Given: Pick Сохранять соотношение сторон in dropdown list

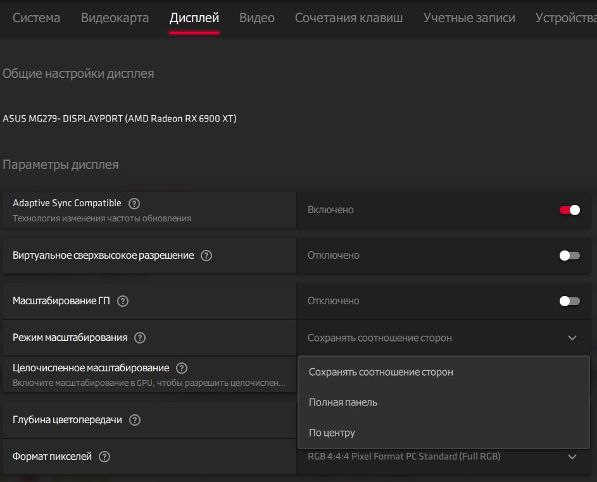Looking at the screenshot, I should coord(380,372).
